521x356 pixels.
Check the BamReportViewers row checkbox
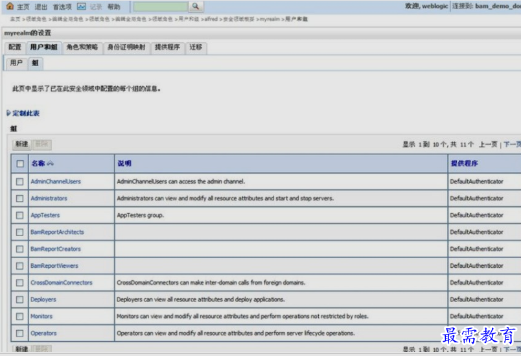tap(20, 266)
